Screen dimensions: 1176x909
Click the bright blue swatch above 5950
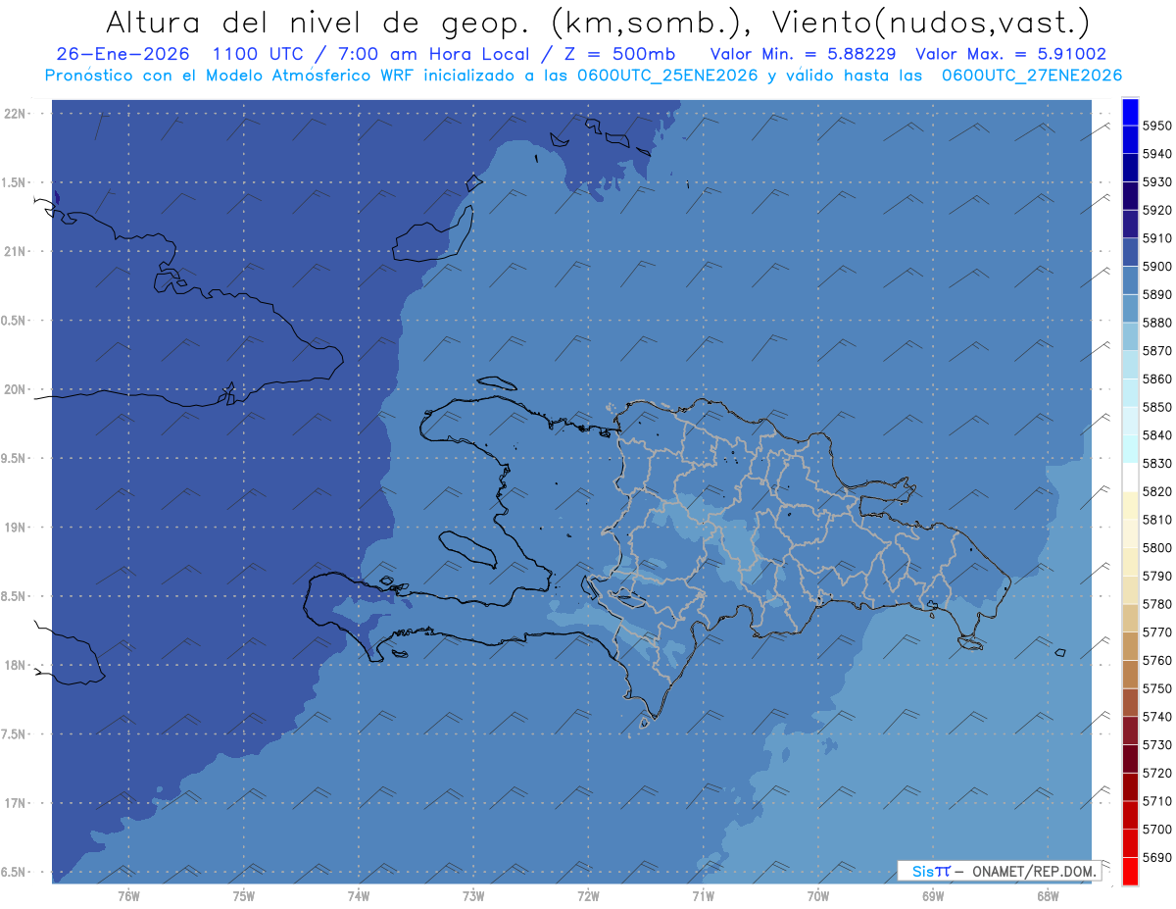[x=1130, y=112]
